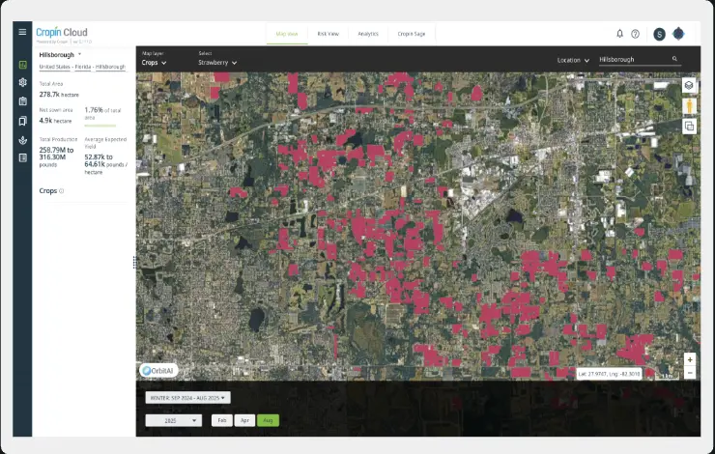Click the Florida breadcrumb link

83,67
